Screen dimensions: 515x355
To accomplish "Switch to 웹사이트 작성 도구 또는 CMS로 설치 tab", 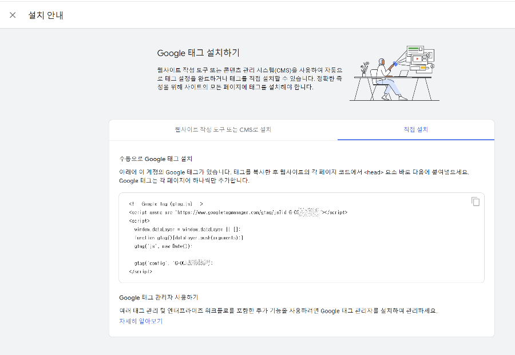I will (x=223, y=130).
